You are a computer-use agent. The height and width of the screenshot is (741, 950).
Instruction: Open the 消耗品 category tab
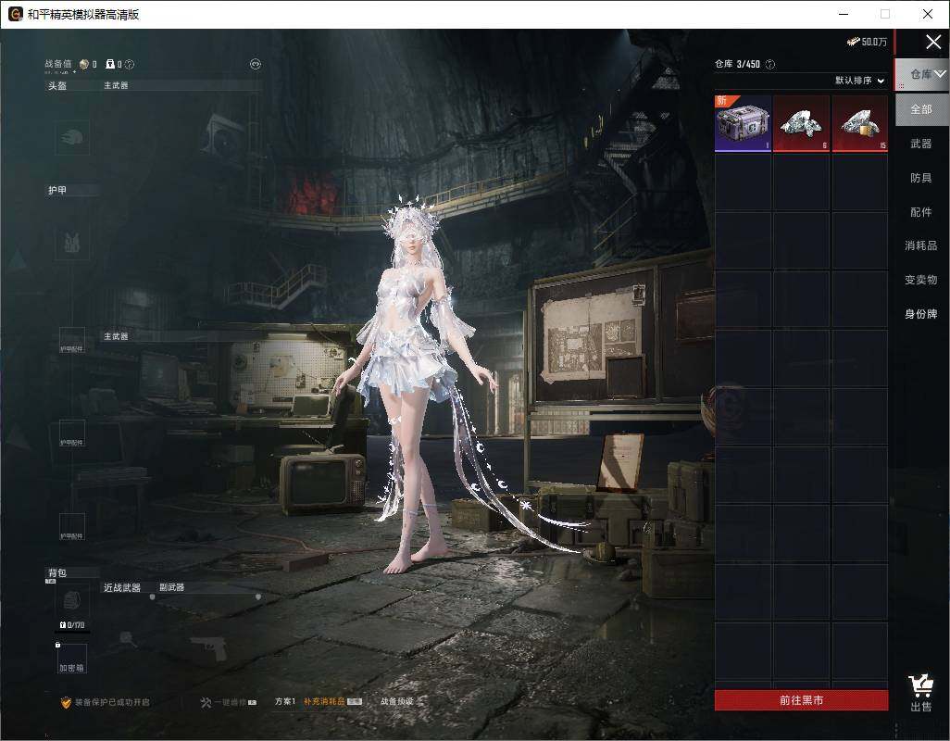921,245
